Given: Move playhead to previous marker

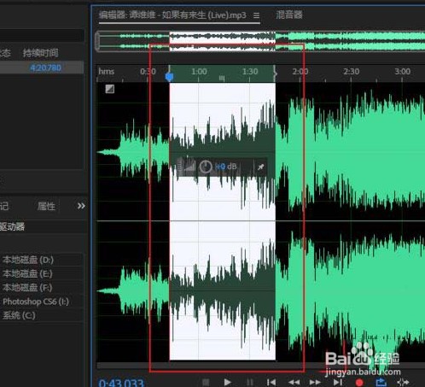Looking at the screenshot, I should (x=271, y=382).
